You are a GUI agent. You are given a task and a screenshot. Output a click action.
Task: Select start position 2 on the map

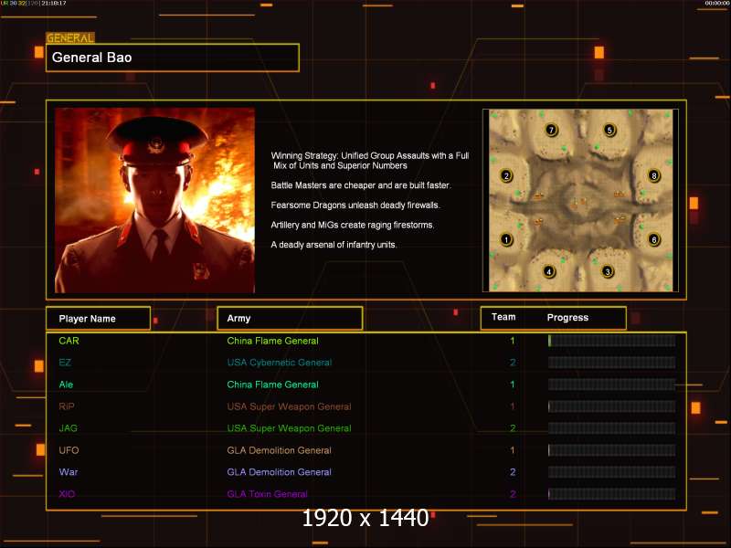506,175
